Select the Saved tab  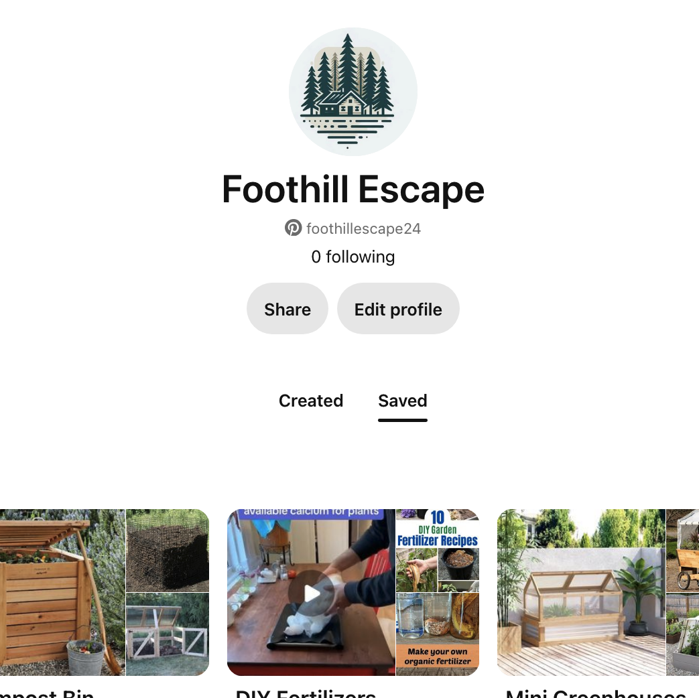(x=403, y=401)
